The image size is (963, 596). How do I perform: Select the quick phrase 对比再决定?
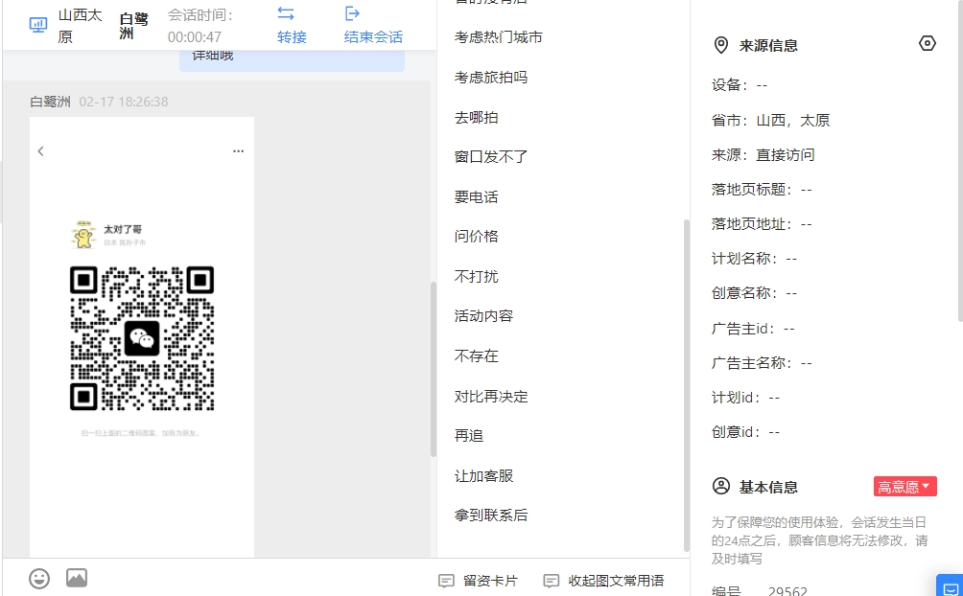tap(491, 397)
